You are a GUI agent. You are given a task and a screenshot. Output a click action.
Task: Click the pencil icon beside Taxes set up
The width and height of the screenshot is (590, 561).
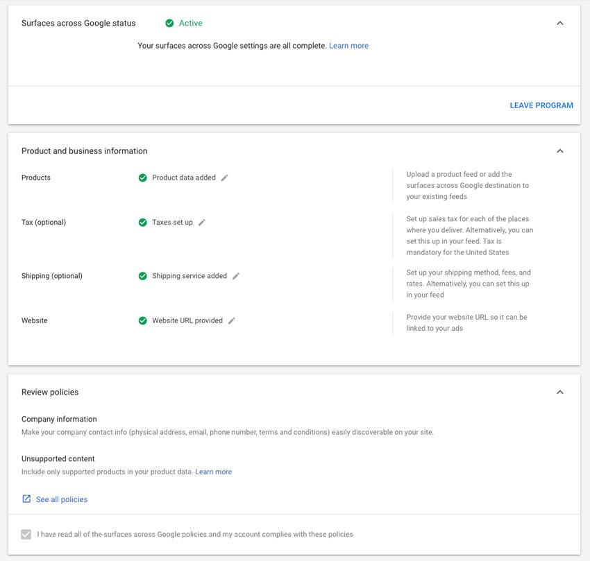point(202,223)
